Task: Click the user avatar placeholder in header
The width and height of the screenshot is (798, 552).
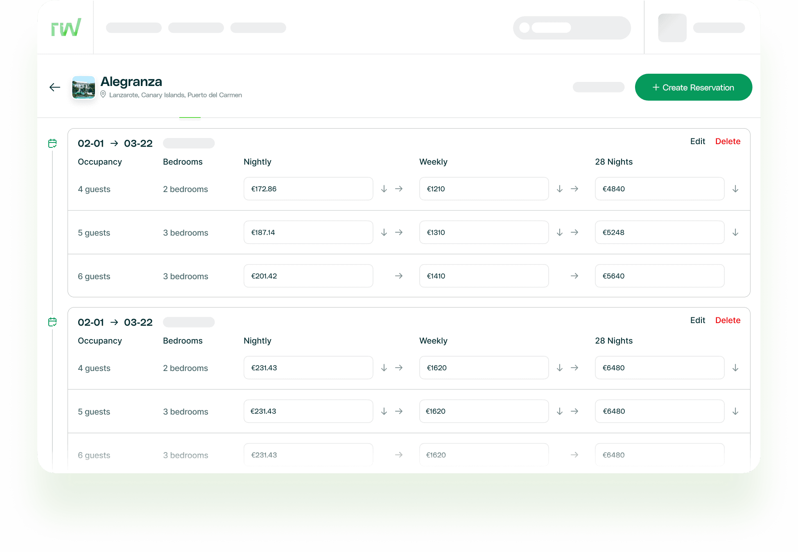Action: pos(672,28)
